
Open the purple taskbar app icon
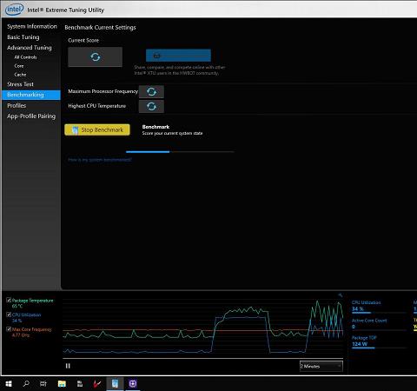point(133,384)
